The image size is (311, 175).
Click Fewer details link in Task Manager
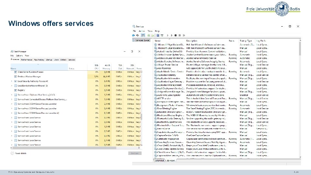coord(21,153)
